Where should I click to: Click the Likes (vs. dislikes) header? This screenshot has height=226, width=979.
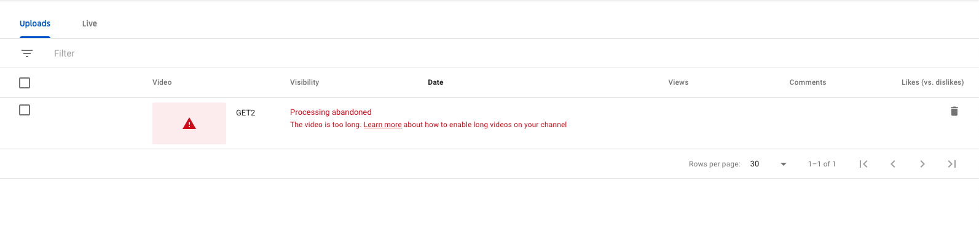point(932,82)
